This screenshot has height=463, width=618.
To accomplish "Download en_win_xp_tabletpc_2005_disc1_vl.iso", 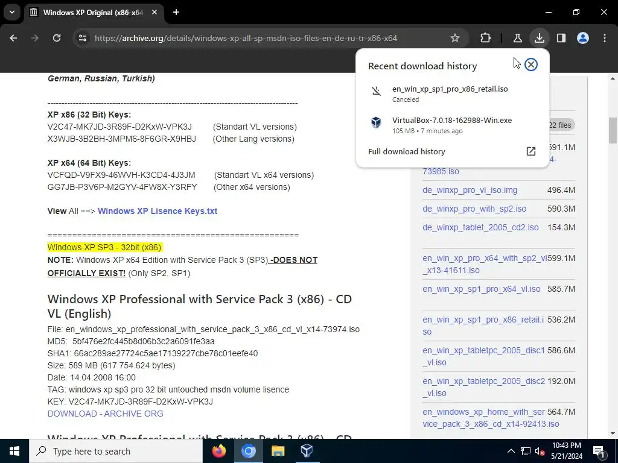I will point(483,356).
